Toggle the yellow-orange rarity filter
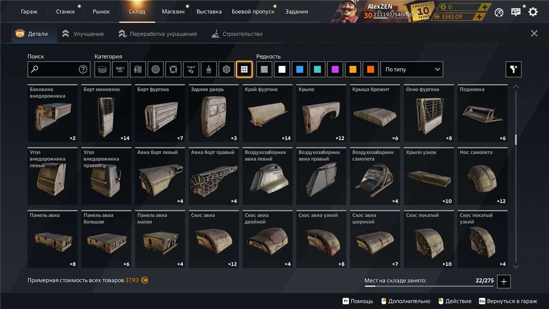This screenshot has height=309, width=549. 353,70
